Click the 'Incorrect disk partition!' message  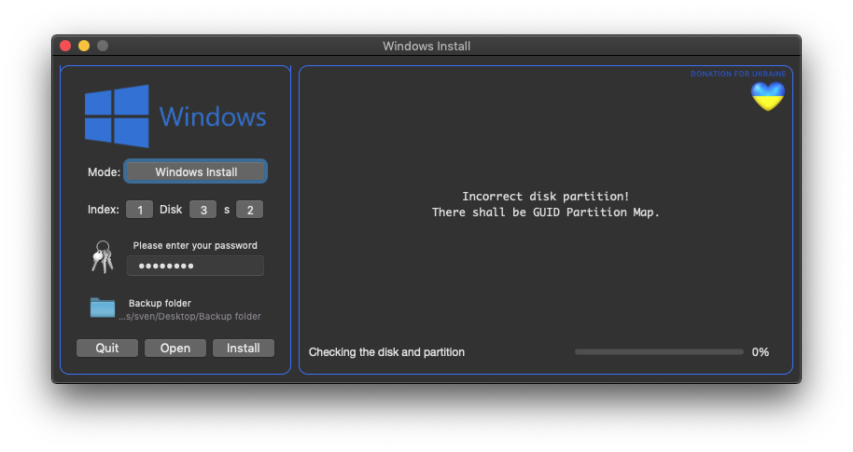(546, 196)
